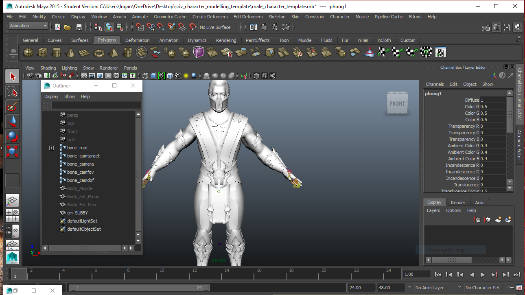Open the Skeleton menu
Screen dimensions: 525x295
(x=277, y=17)
